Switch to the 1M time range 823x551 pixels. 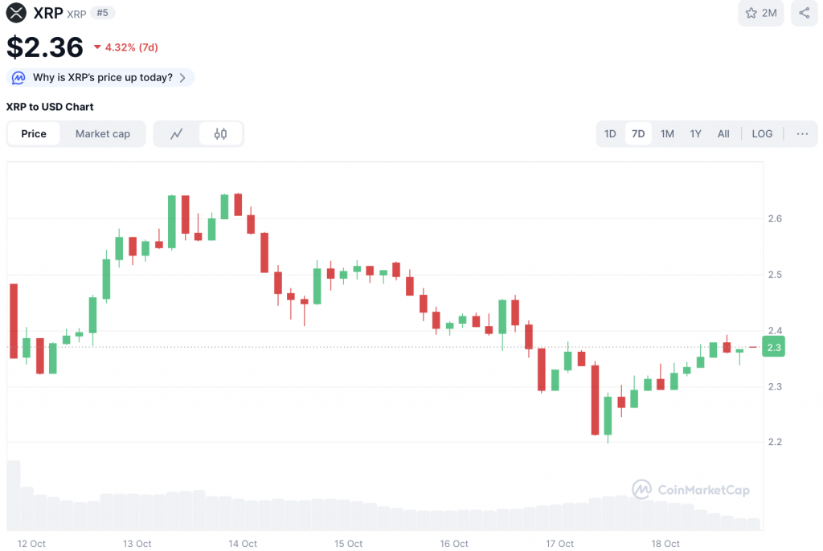(x=667, y=134)
